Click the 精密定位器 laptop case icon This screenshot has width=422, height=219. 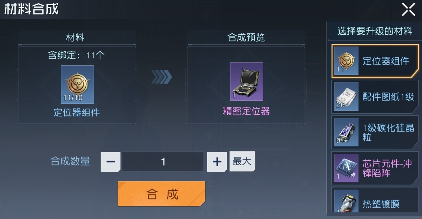point(247,82)
